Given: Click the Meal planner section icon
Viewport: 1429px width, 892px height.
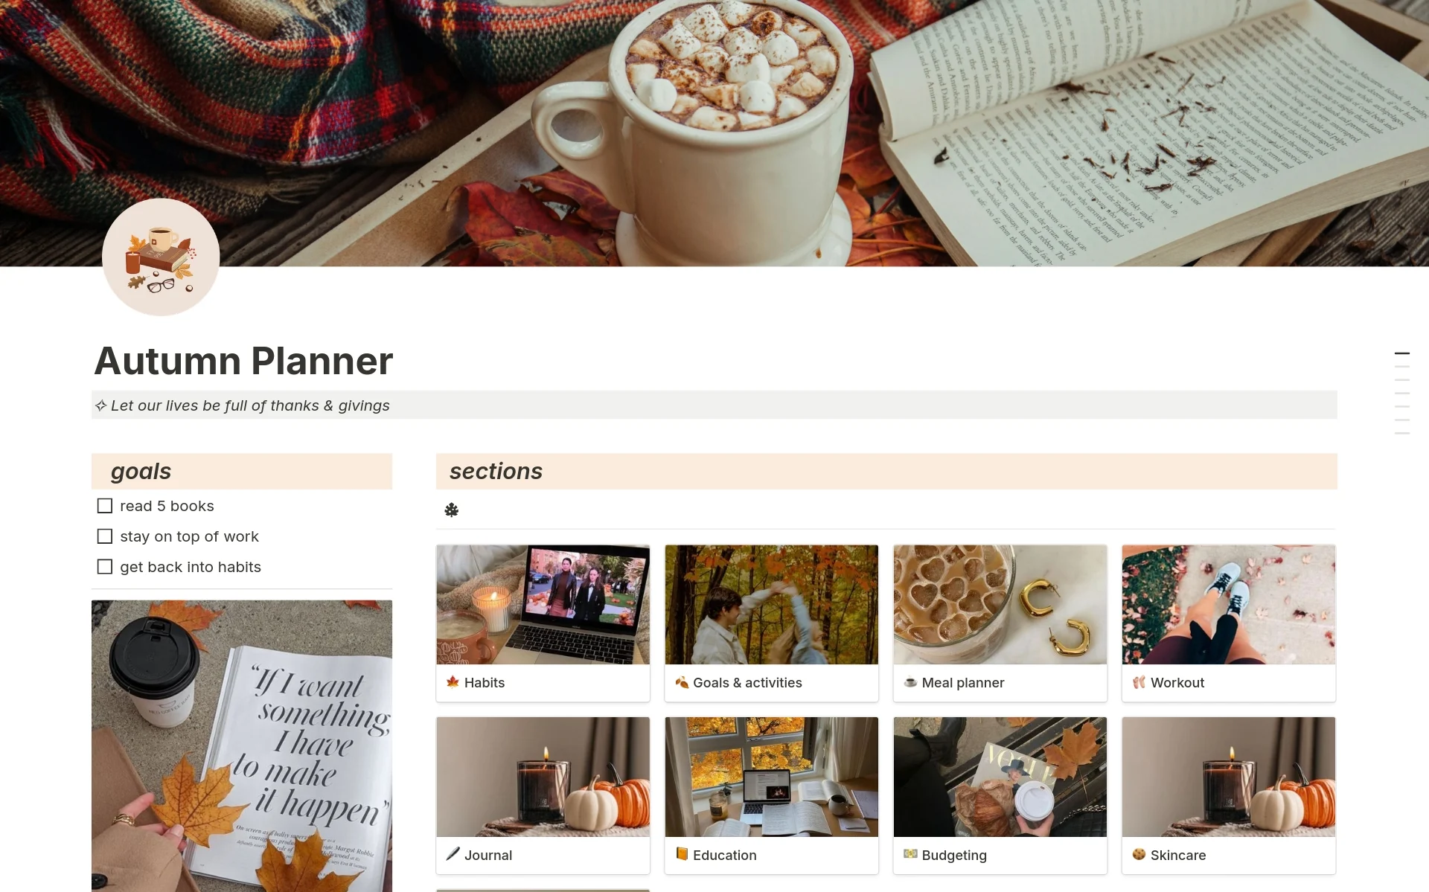Looking at the screenshot, I should [908, 681].
